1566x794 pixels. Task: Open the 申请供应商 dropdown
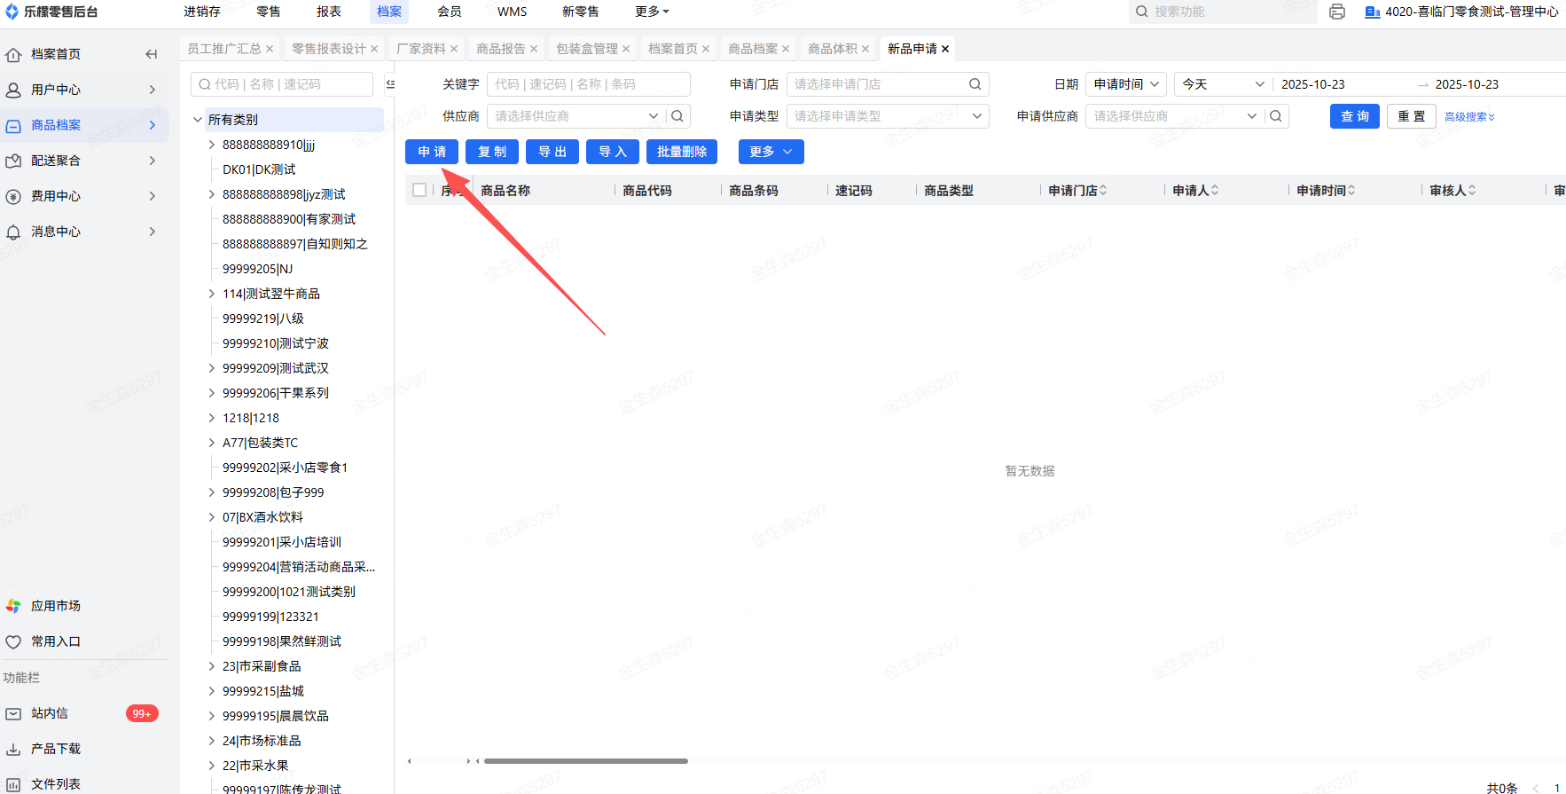tap(1175, 116)
